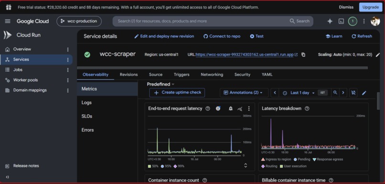This screenshot has width=385, height=184.
Task: Toggle the 99% percentile legend series
Action: click(179, 166)
